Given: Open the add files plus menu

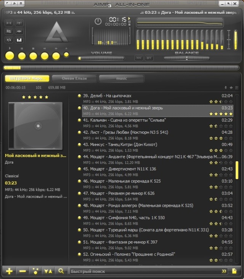Looking at the screenshot, I should click(x=9, y=271).
